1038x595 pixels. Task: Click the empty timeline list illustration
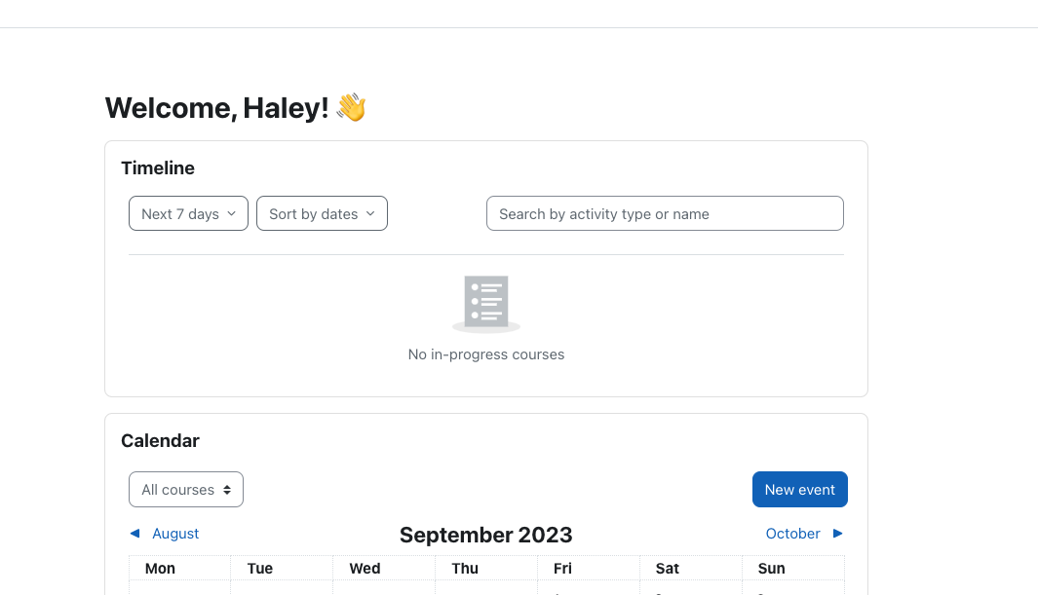(x=486, y=304)
